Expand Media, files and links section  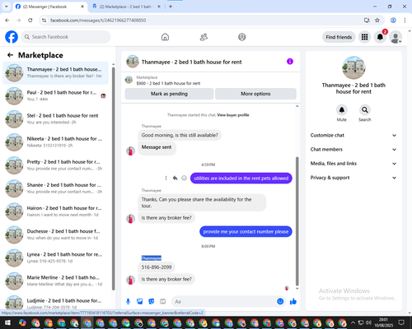coord(353,164)
